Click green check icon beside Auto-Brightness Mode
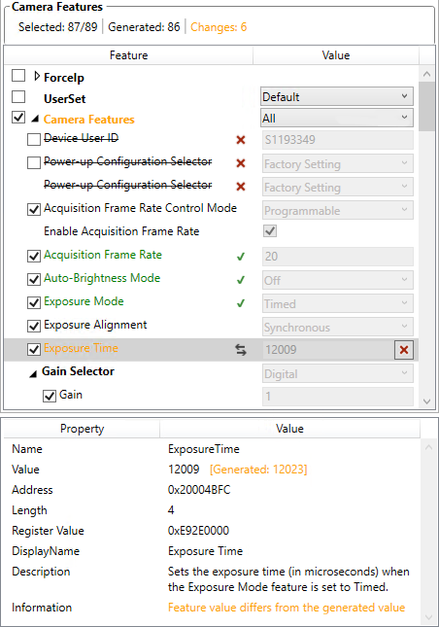439x627 pixels. 241,280
